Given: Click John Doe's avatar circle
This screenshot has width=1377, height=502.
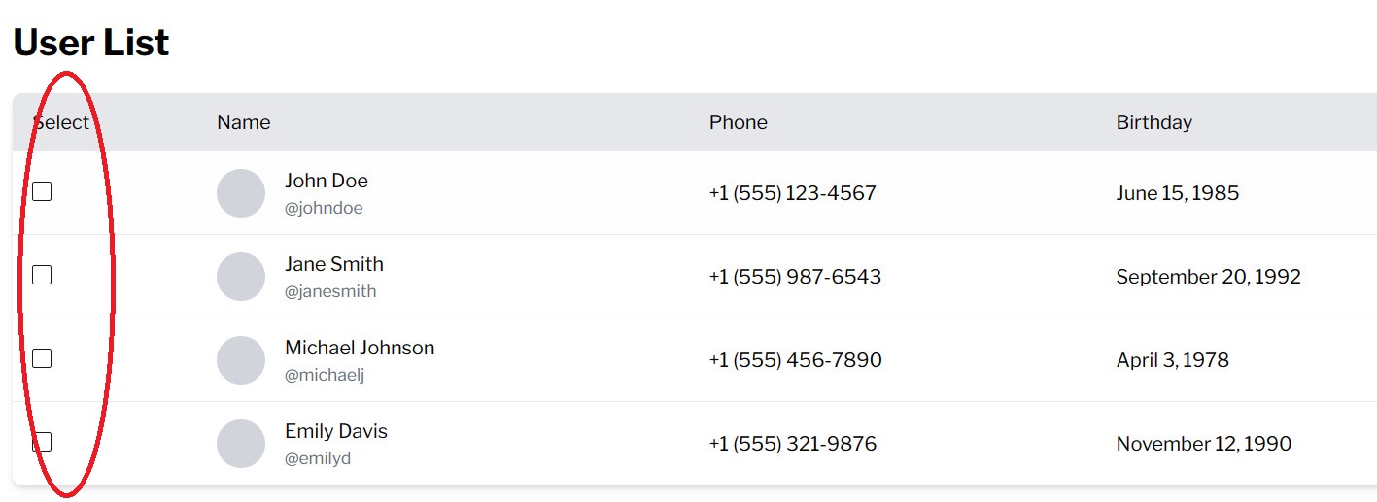Looking at the screenshot, I should pos(241,193).
